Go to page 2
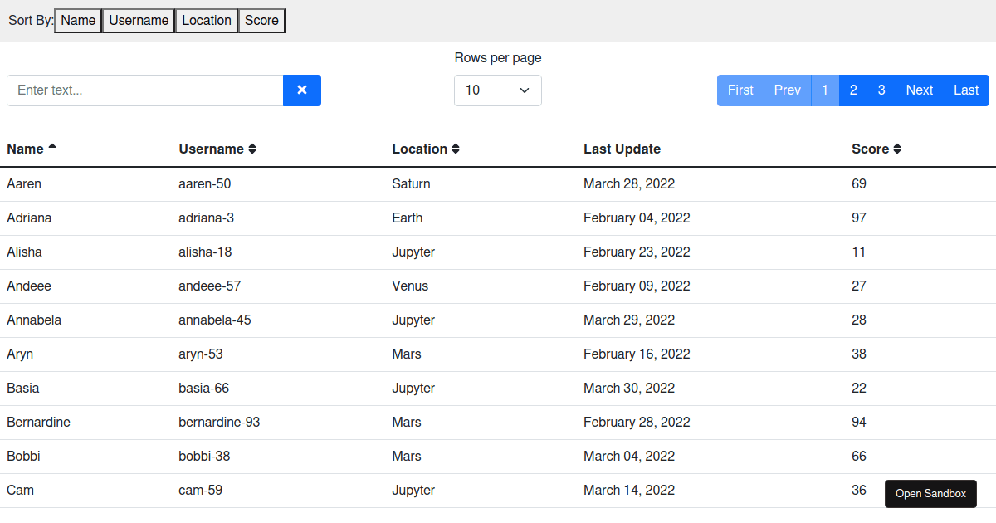The width and height of the screenshot is (996, 523). [x=853, y=90]
